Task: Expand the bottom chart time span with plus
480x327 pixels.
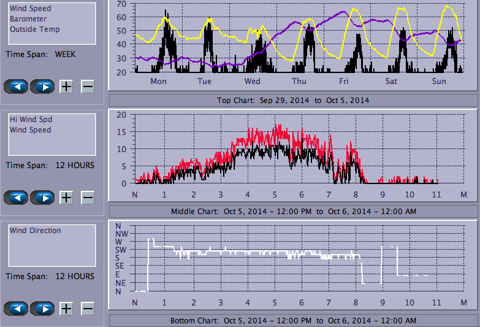Action: (x=66, y=308)
